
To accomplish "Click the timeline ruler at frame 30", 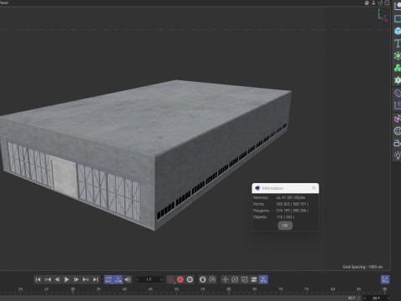I will click(x=73, y=289).
